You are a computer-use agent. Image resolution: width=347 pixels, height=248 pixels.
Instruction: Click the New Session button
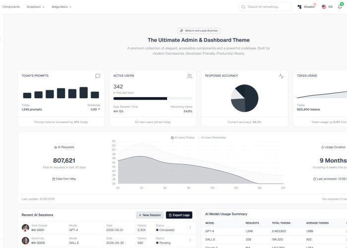click(150, 215)
